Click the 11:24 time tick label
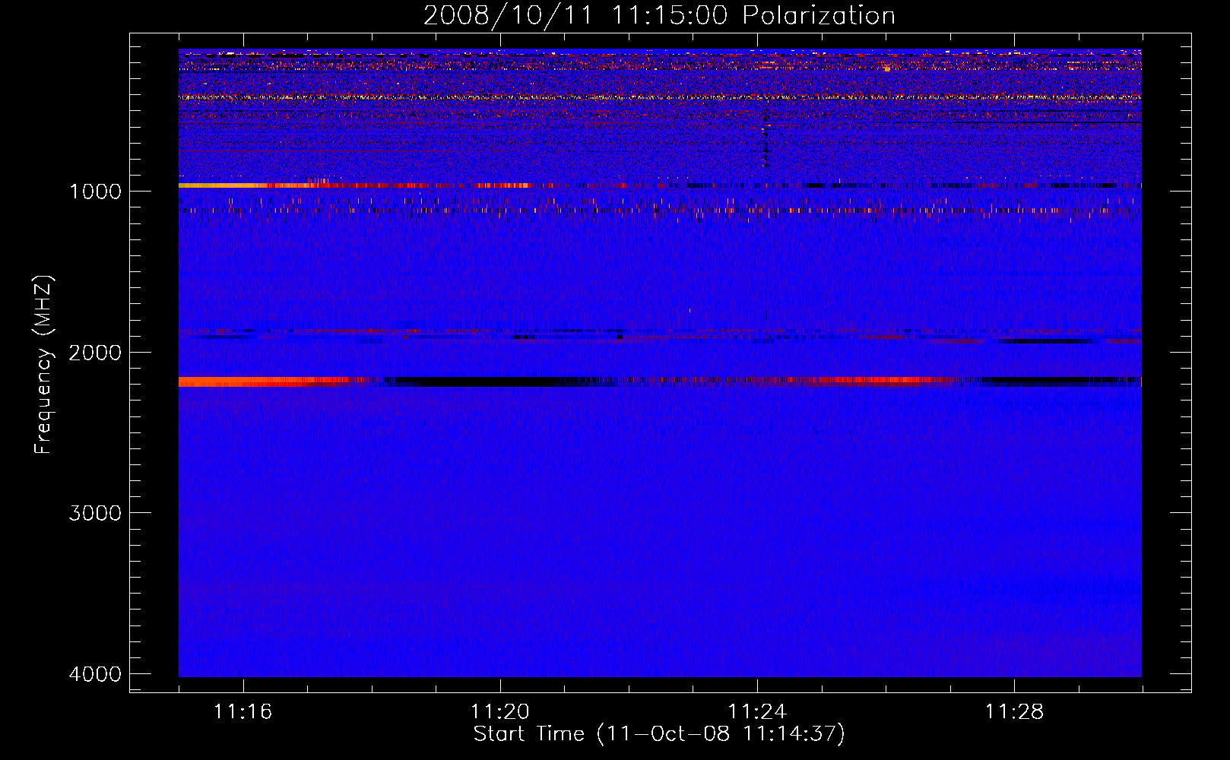 click(x=757, y=711)
